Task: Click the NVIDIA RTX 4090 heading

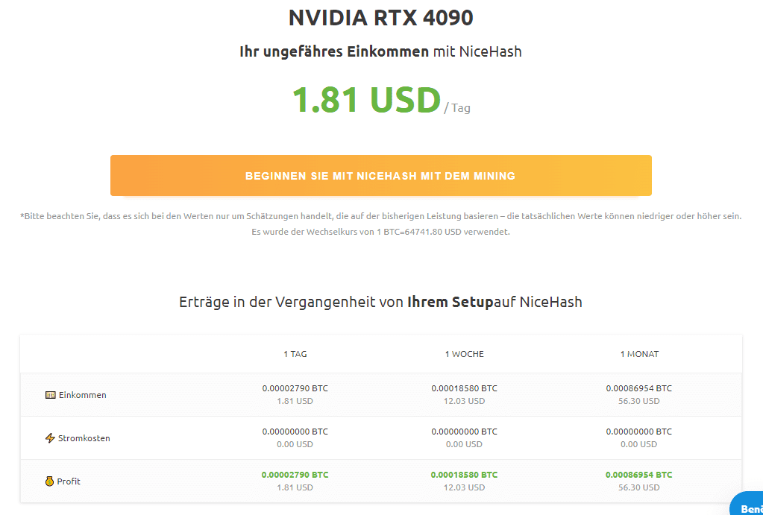Action: pyautogui.click(x=380, y=17)
